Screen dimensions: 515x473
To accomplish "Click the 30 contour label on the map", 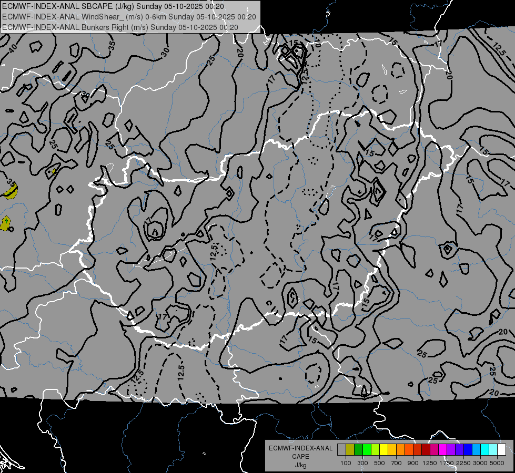I will [165, 52].
